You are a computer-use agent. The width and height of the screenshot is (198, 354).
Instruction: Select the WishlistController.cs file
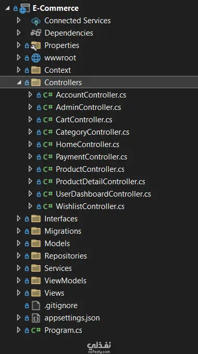tap(90, 206)
